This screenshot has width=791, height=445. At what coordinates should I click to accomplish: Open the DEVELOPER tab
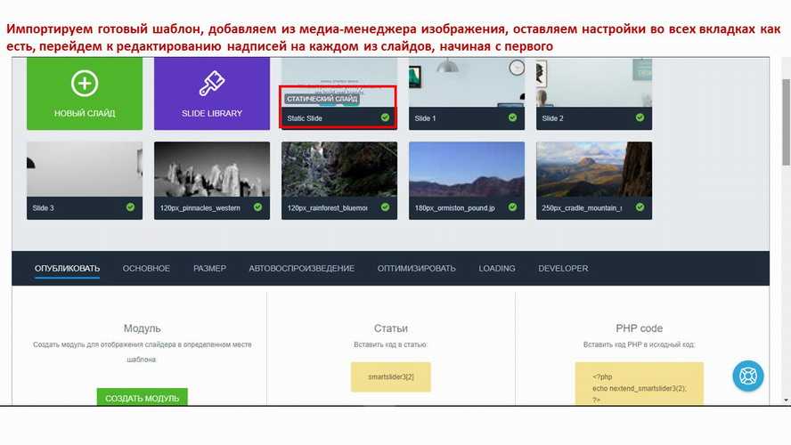click(563, 269)
